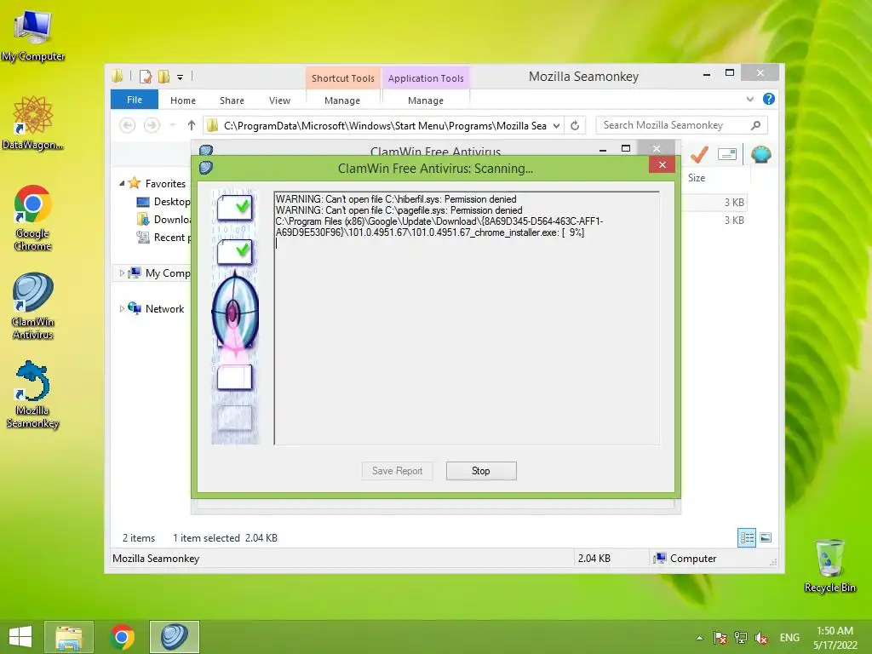This screenshot has height=654, width=872.
Task: Select the Application Tools contextual tab
Action: 426,78
